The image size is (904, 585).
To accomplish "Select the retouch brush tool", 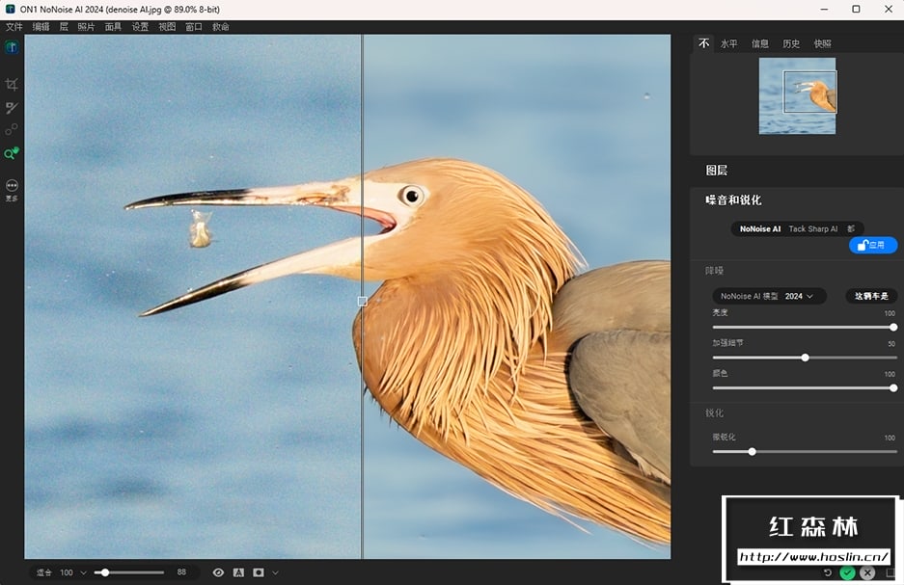I will click(12, 108).
